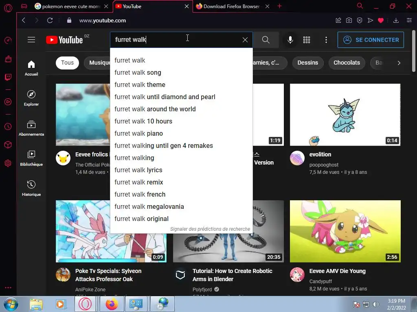Open Historique in YouTube sidebar
This screenshot has height=312, width=417.
coord(31,188)
